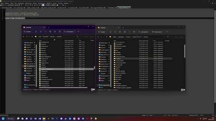Click the common breadcrumb in countries window path
The width and height of the screenshot is (216, 121).
[52, 37]
